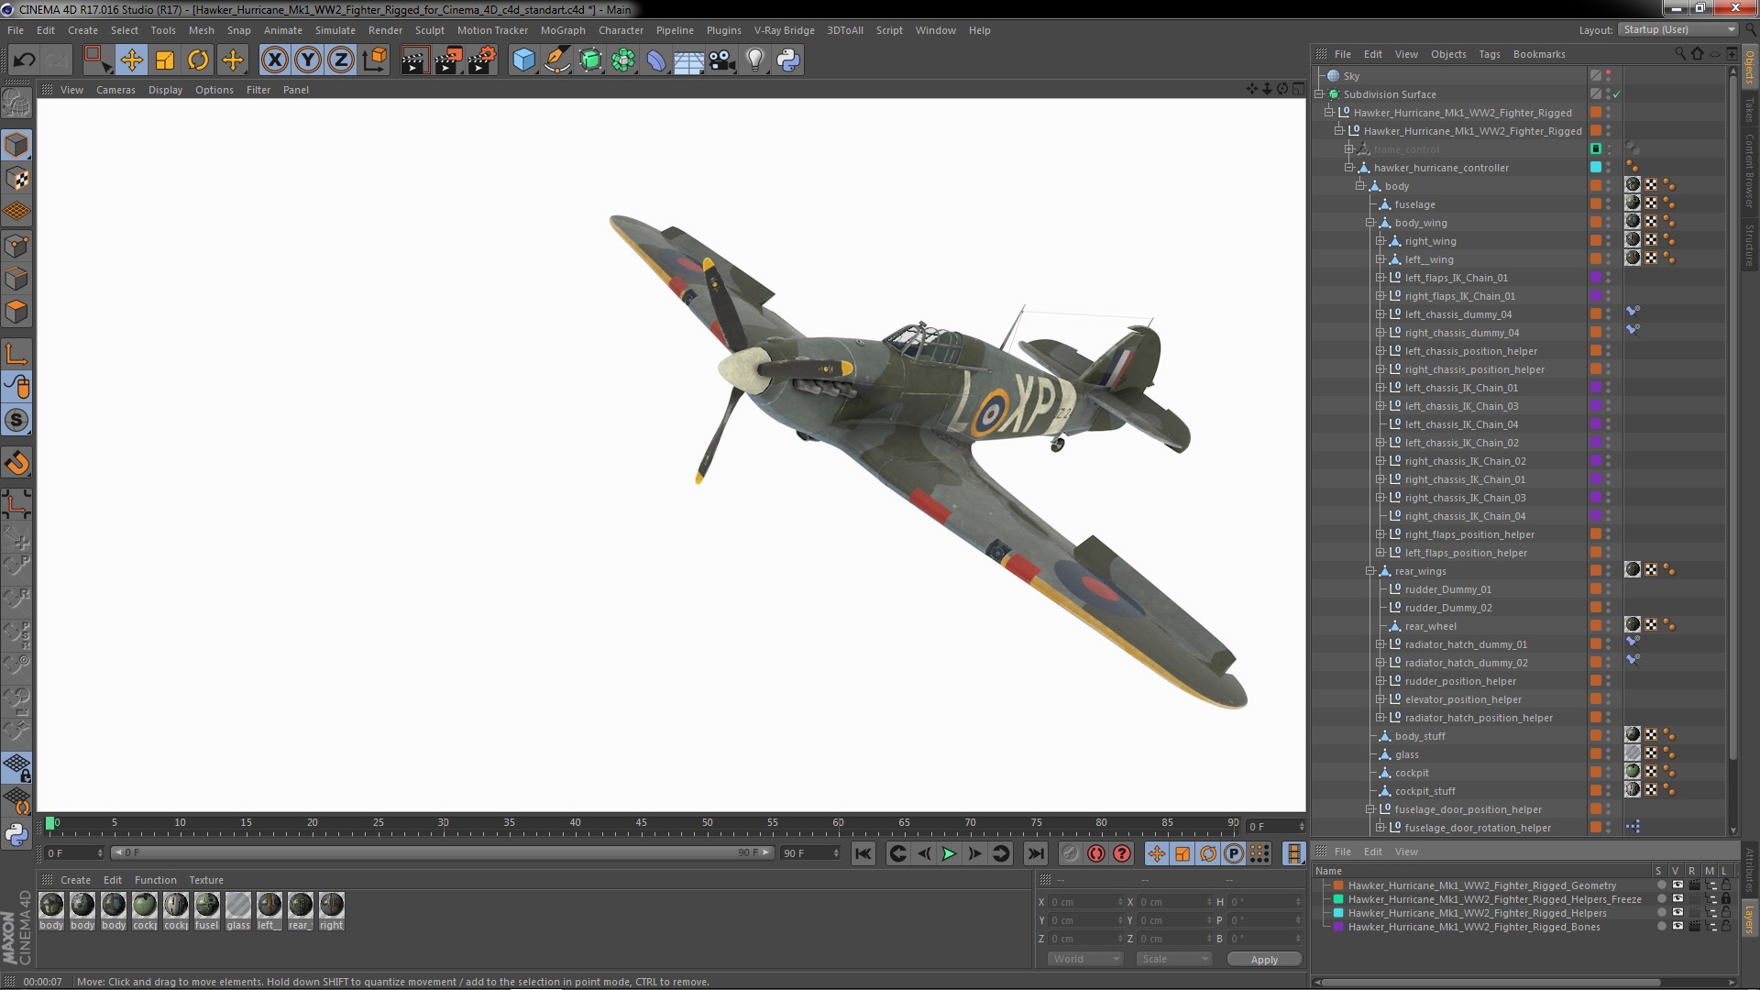
Task: Add a Cube primitive object
Action: 523,60
